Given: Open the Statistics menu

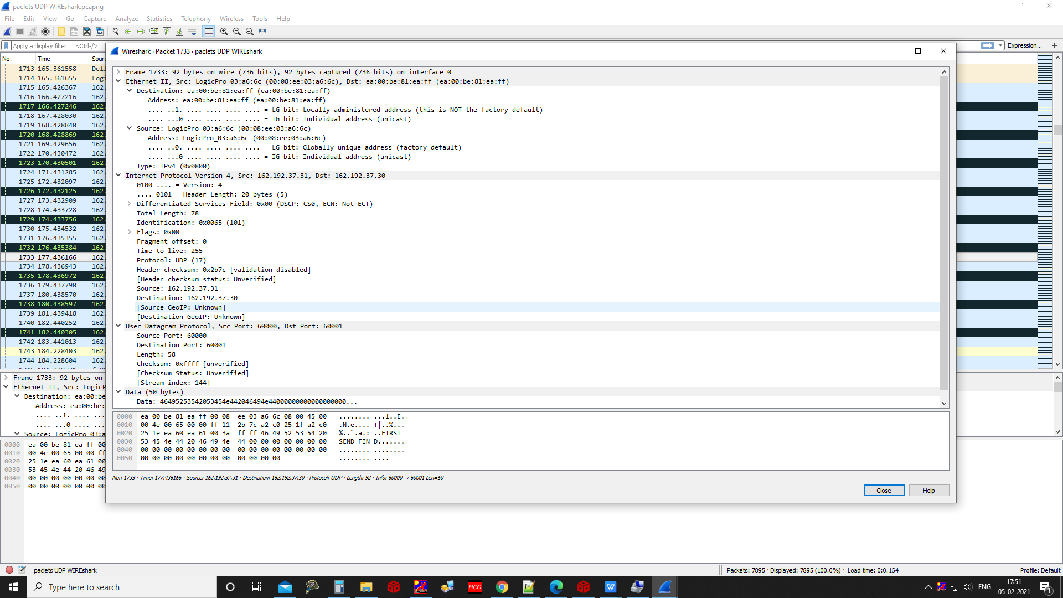Looking at the screenshot, I should [x=159, y=19].
